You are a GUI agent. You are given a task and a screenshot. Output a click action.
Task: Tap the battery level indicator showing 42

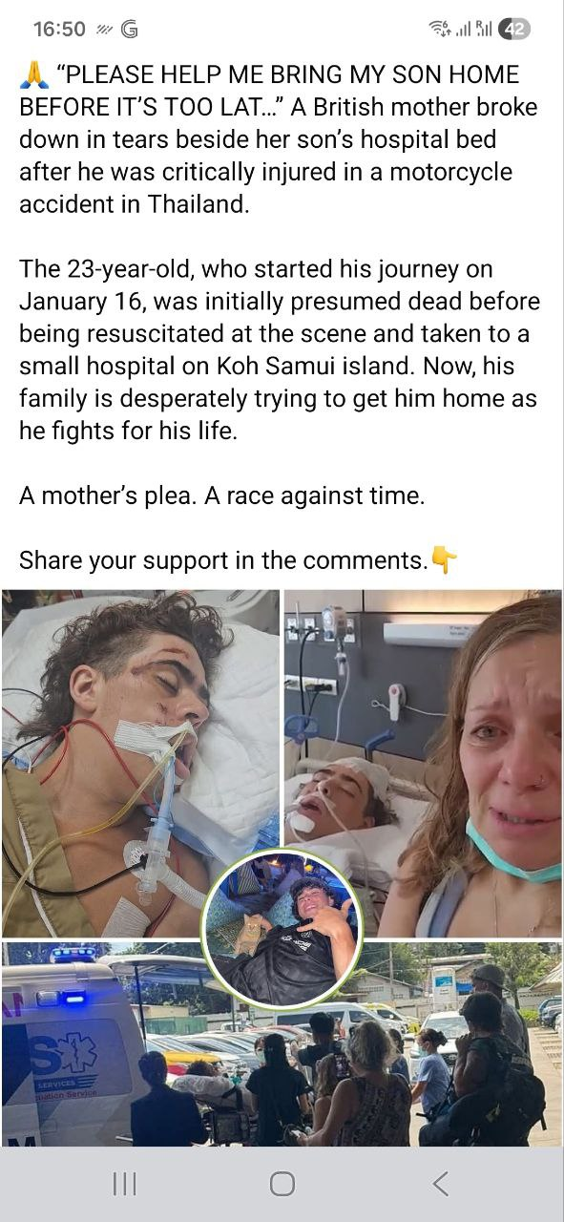(512, 29)
